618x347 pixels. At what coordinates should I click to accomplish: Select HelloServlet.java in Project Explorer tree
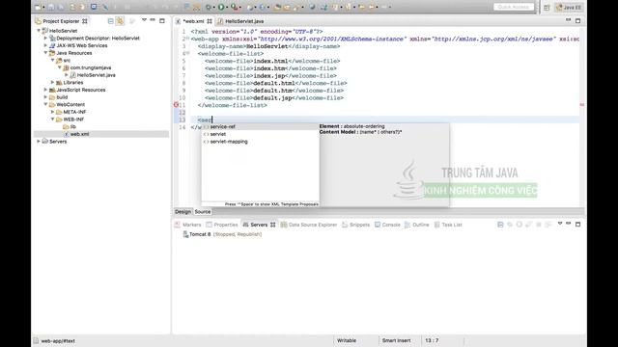[x=96, y=75]
